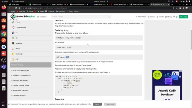The image size is (192, 108).
Task: Open the YouTube bookmark
Action: (x=21, y=11)
